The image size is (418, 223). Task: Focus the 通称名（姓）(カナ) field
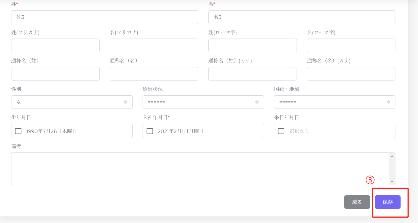(253, 74)
